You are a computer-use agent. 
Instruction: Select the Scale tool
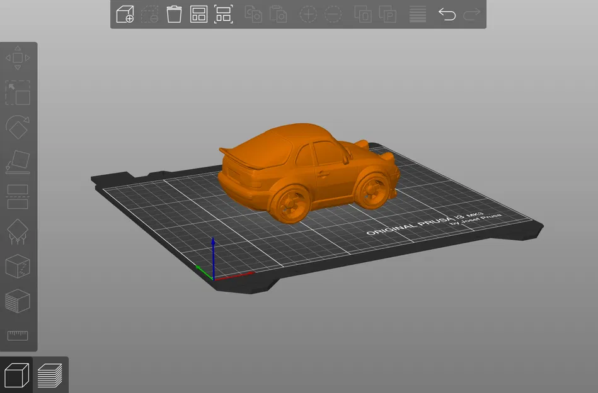coord(18,92)
